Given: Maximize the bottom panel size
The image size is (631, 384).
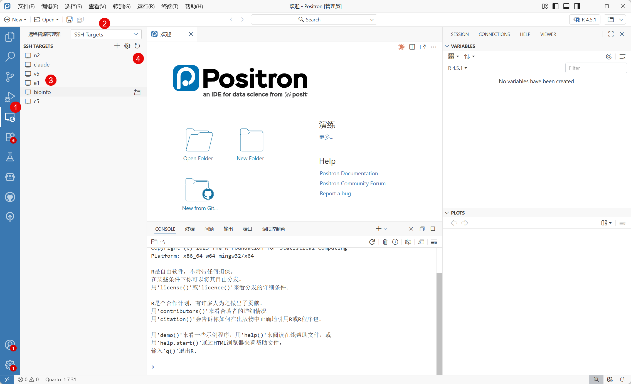Looking at the screenshot, I should (x=433, y=229).
